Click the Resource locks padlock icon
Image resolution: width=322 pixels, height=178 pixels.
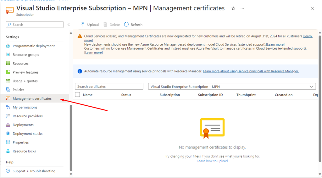tap(8, 151)
